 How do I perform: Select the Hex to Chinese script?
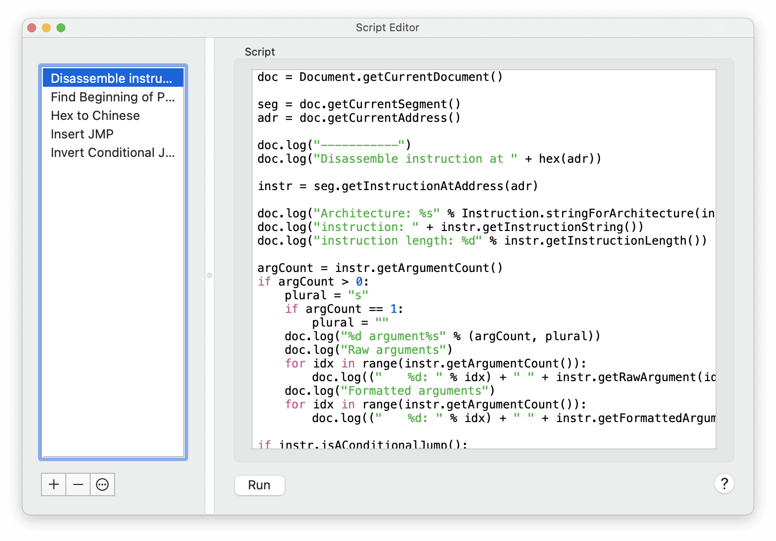(x=113, y=116)
